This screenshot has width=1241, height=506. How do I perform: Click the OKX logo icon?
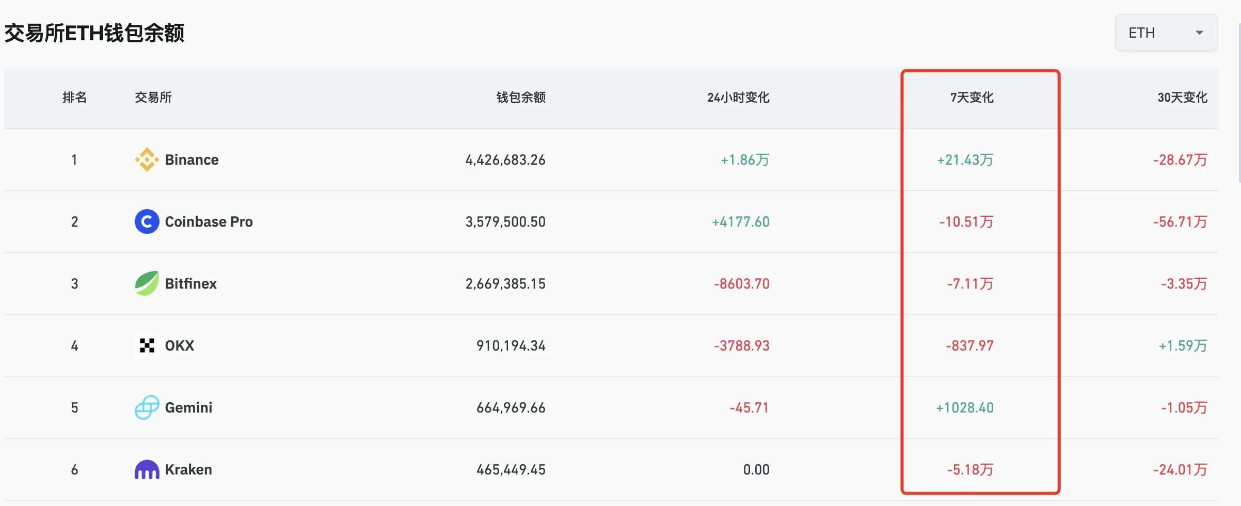click(147, 345)
